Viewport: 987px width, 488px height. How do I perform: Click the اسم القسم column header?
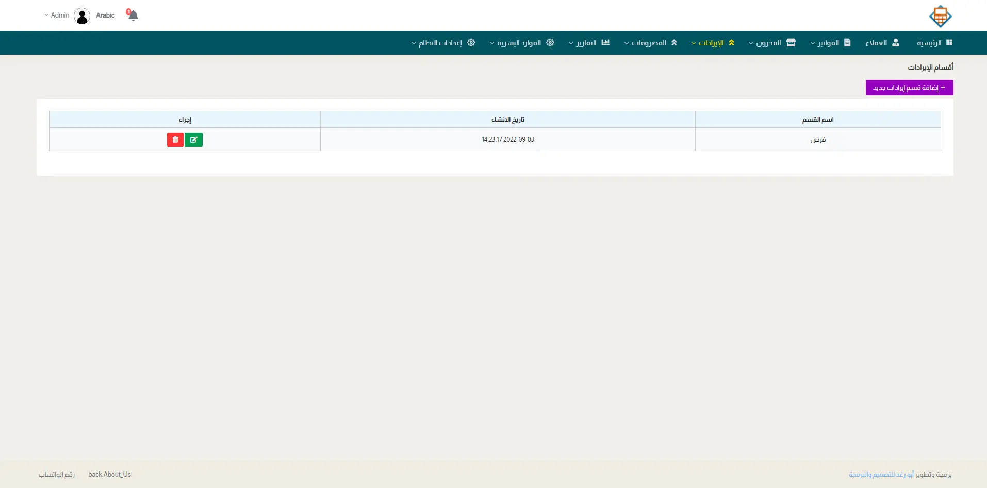point(817,120)
